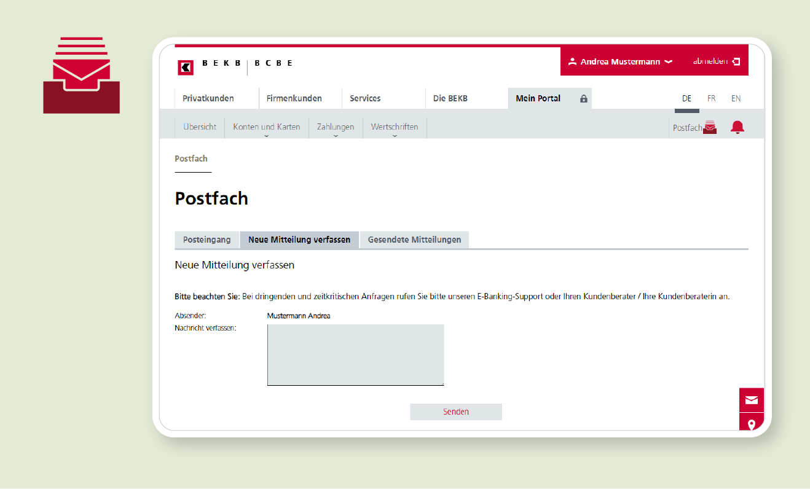This screenshot has width=810, height=489.
Task: Select the Neue Mitteilung verfassen tab
Action: 299,240
